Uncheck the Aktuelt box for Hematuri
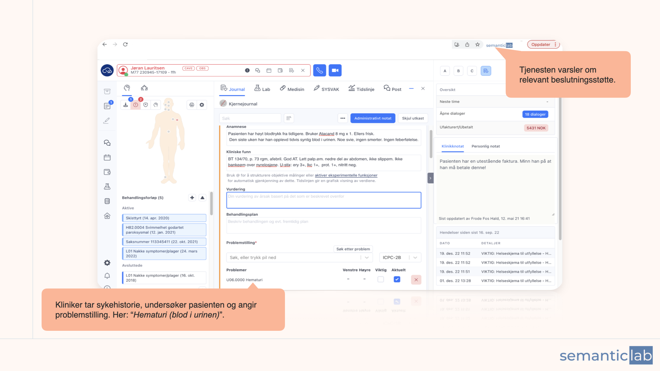Image resolution: width=660 pixels, height=371 pixels. (397, 279)
